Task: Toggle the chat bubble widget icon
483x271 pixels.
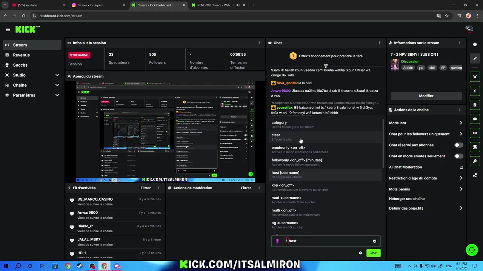Action: point(475,119)
